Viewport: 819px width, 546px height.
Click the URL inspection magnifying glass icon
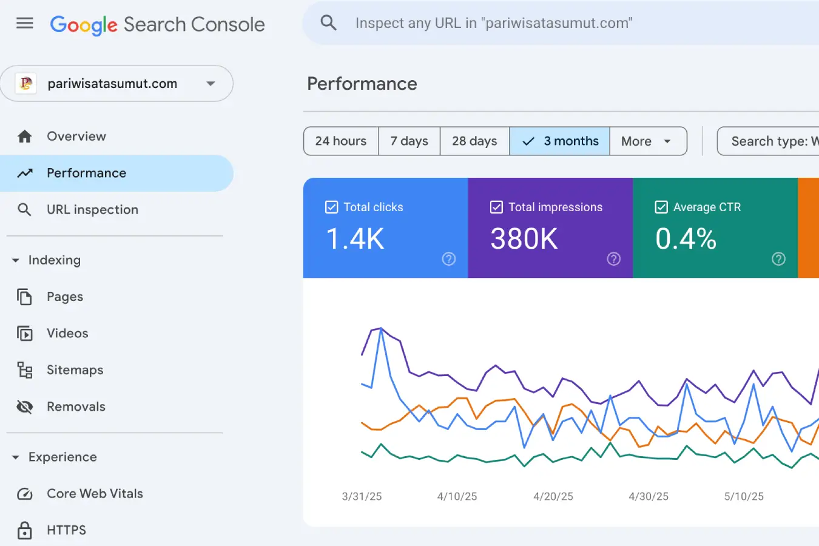(x=25, y=209)
